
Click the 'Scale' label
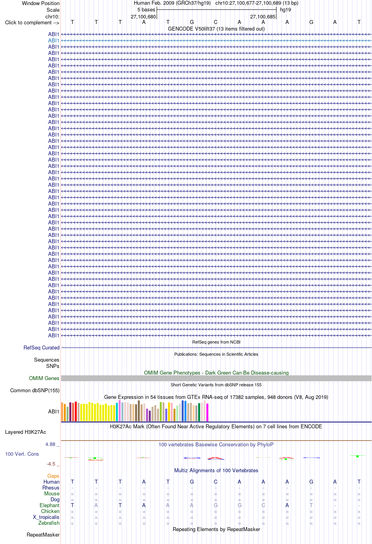[53, 10]
